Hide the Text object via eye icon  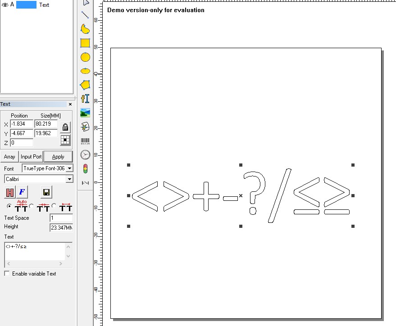5,5
